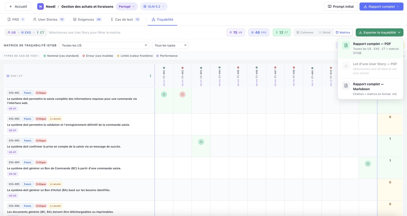Click the Lacune warning badge on EXG-005
This screenshot has height=216, width=407.
55,184
